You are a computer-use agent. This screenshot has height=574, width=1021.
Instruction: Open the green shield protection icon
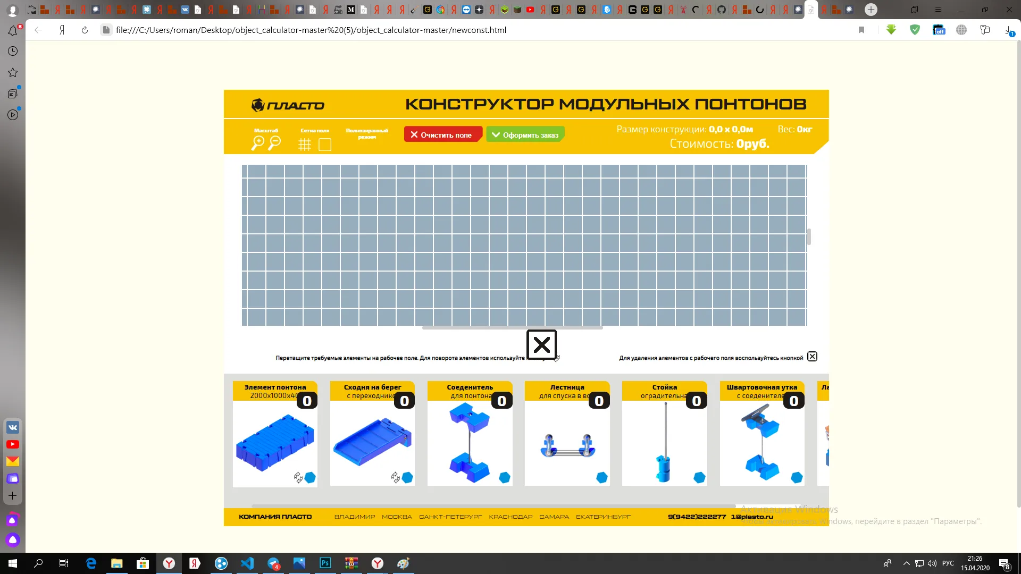[x=915, y=30]
